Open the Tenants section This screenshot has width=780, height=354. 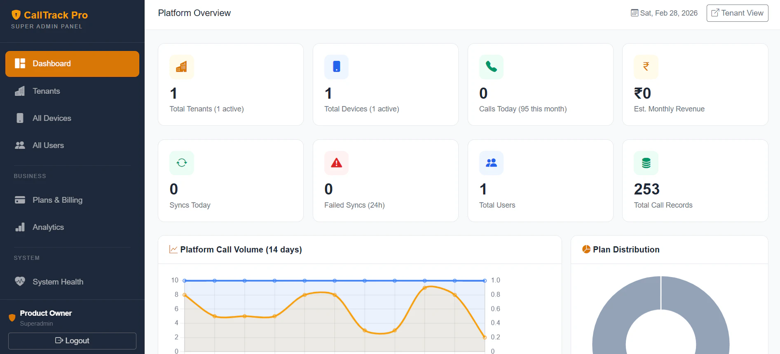[x=72, y=91]
